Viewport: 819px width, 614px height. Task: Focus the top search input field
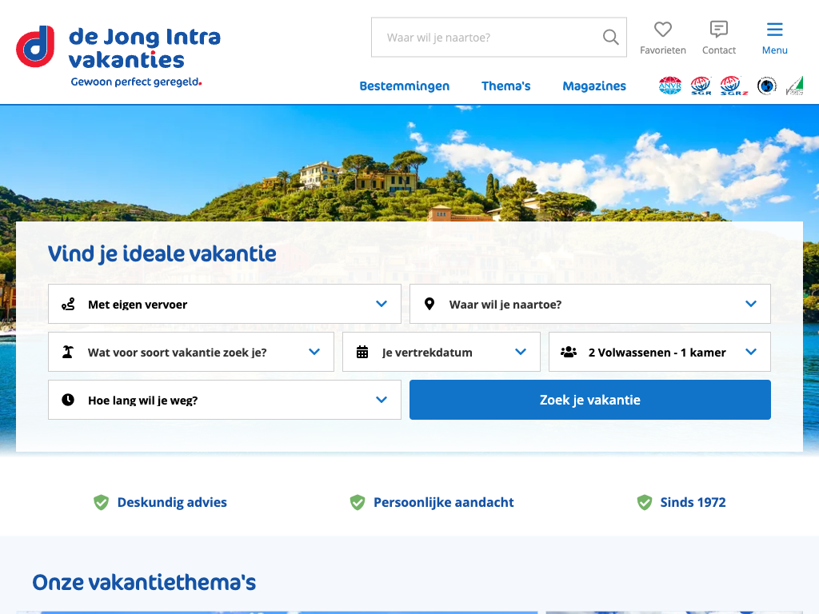click(488, 38)
